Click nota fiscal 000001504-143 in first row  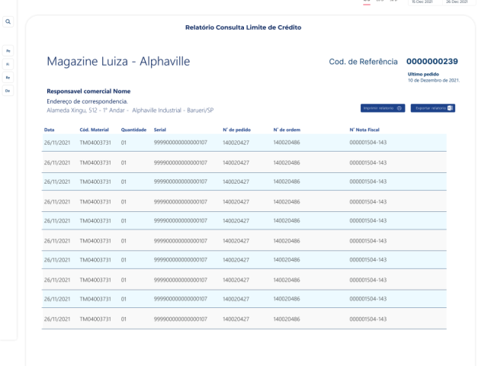tap(368, 143)
